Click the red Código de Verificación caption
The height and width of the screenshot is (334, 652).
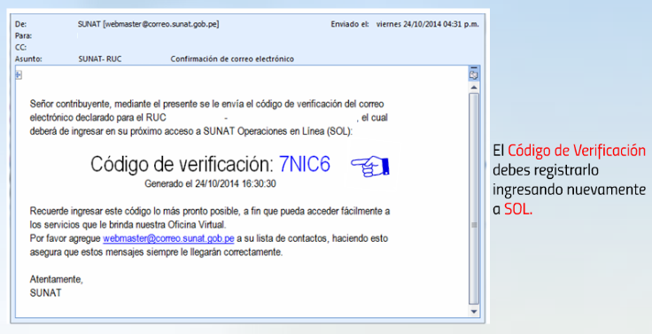(577, 151)
